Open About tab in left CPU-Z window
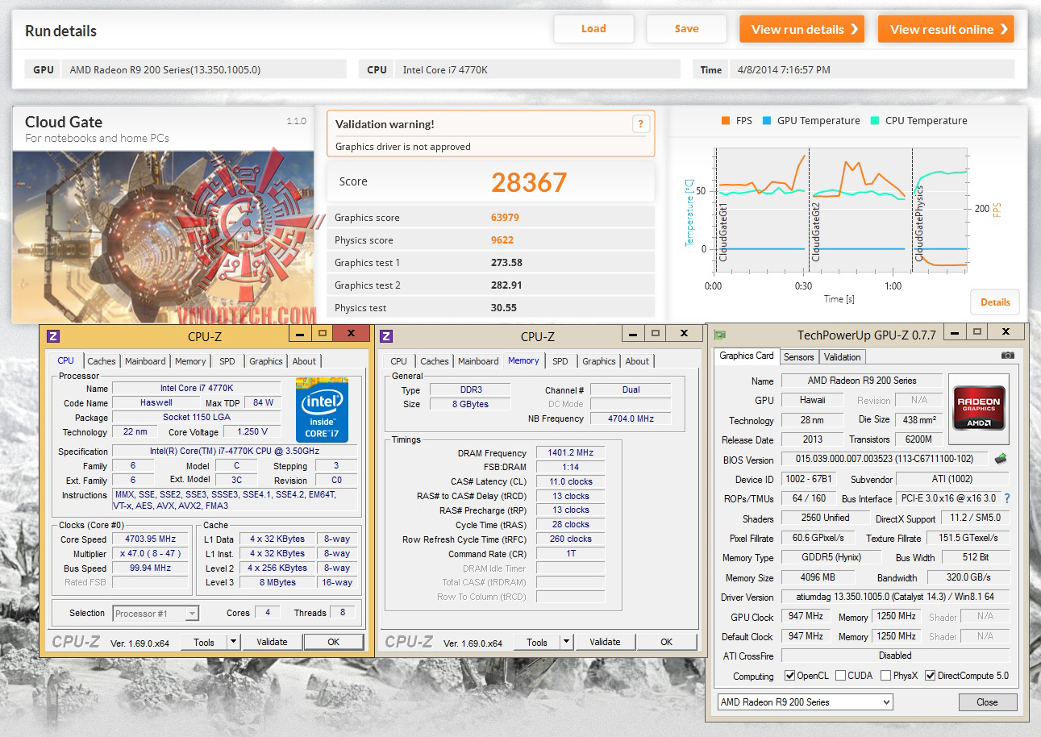Image resolution: width=1041 pixels, height=737 pixels. [x=304, y=361]
